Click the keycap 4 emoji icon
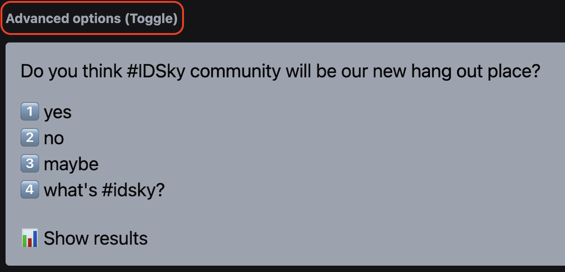The image size is (565, 272). pyautogui.click(x=30, y=190)
